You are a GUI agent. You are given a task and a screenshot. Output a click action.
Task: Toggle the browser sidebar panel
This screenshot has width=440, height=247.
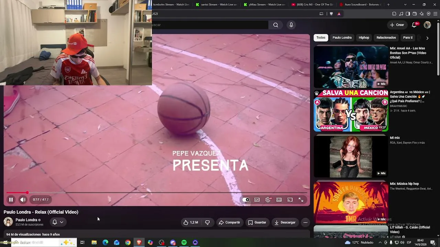coord(408,14)
